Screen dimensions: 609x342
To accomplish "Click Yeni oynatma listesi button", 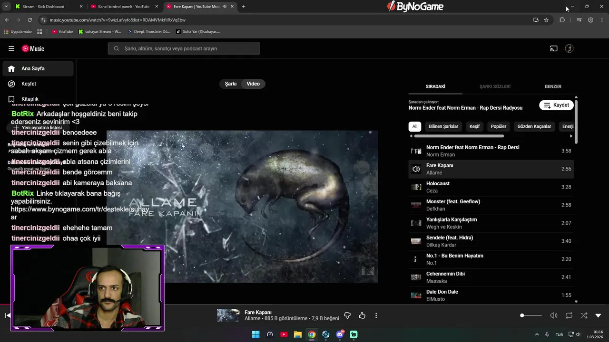I will pos(38,128).
